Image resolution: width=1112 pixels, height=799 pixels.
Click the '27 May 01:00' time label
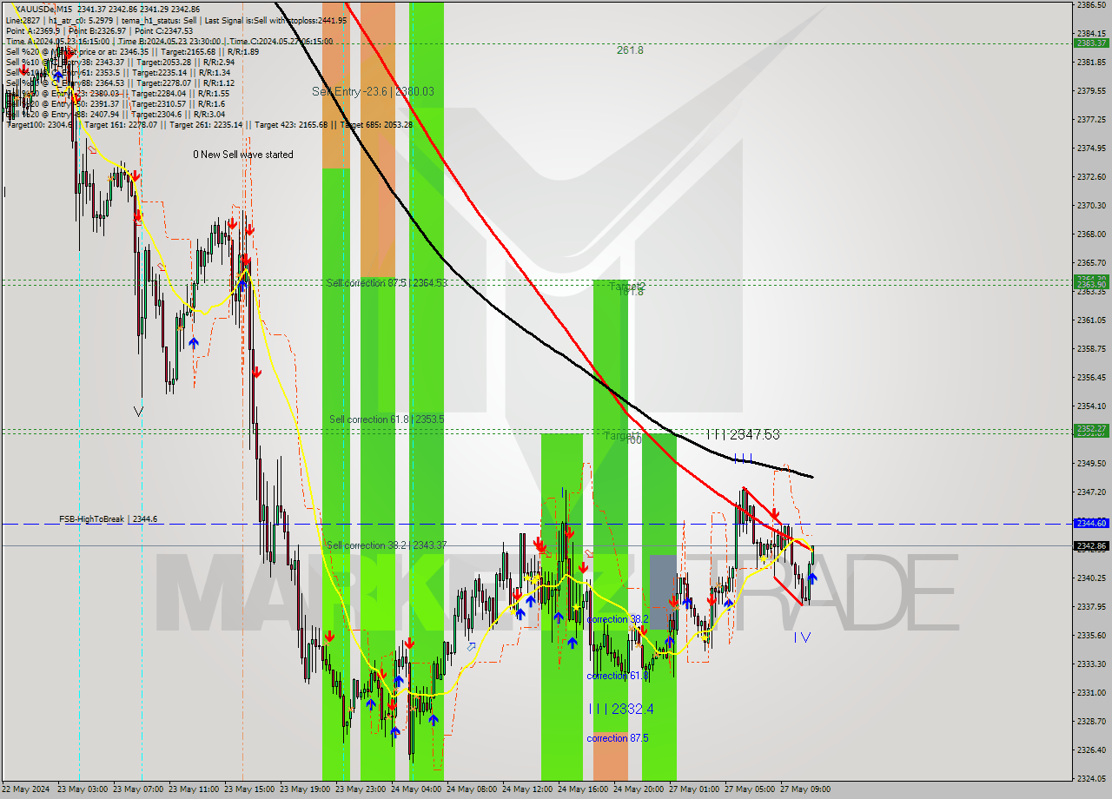tap(694, 789)
